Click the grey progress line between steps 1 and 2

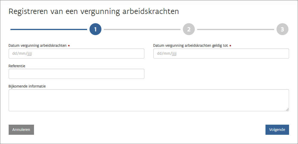142,29
